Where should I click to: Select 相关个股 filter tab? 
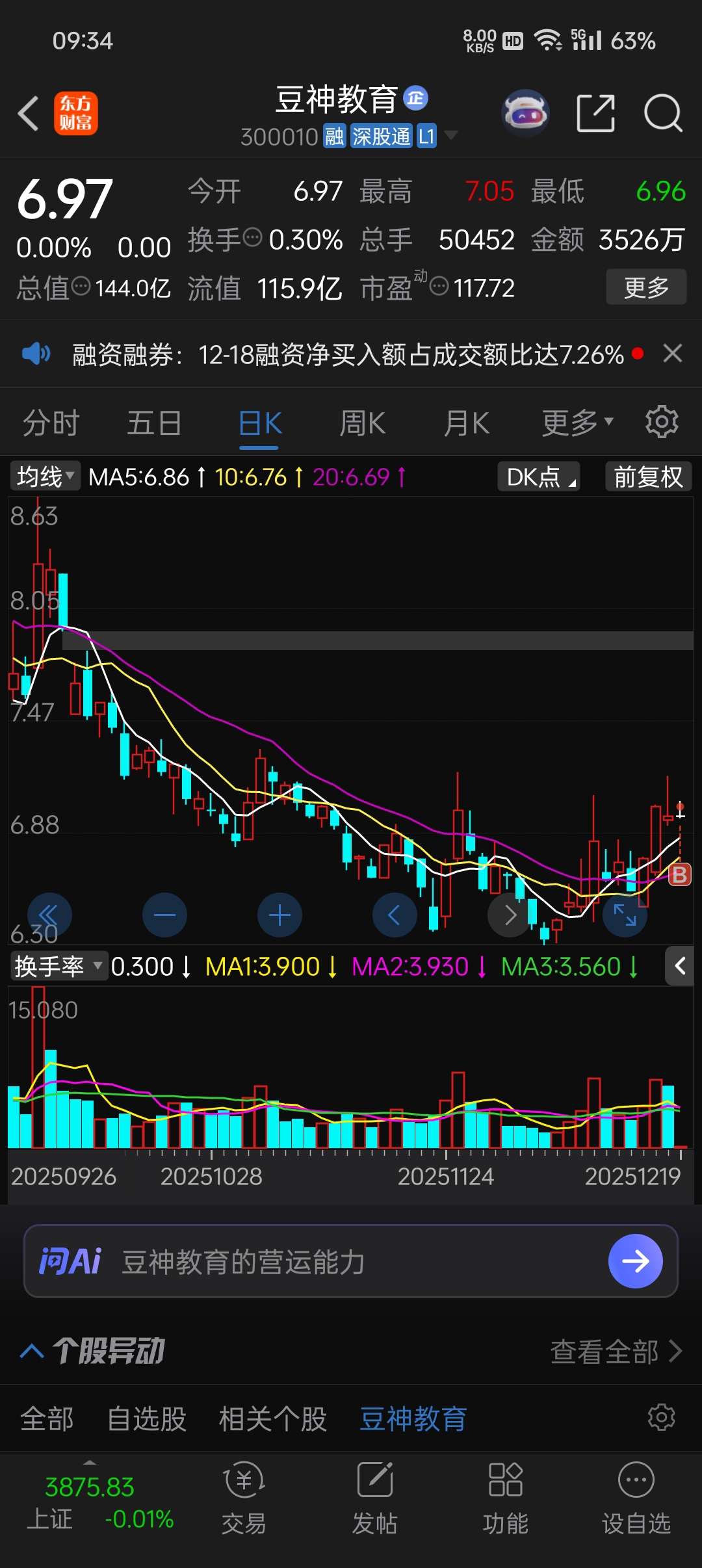tap(273, 1418)
